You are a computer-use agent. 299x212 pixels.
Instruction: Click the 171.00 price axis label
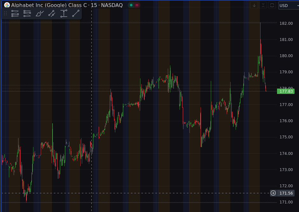(x=286, y=202)
